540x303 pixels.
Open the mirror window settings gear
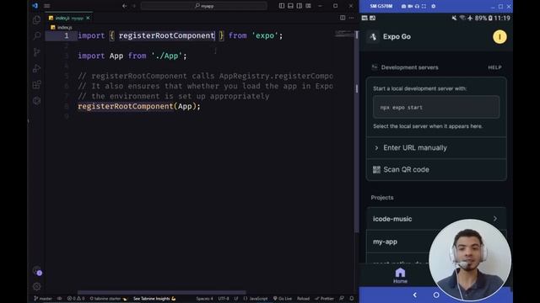pyautogui.click(x=434, y=6)
